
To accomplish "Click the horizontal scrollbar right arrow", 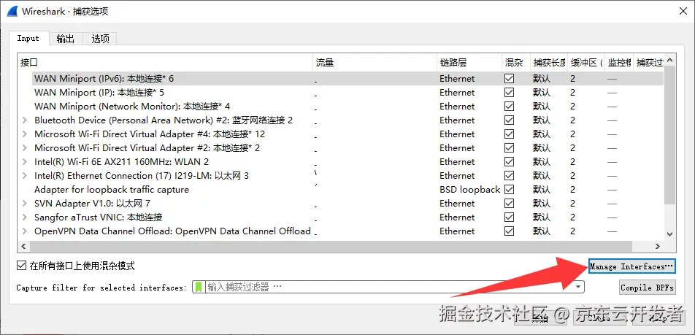I will pos(658,246).
